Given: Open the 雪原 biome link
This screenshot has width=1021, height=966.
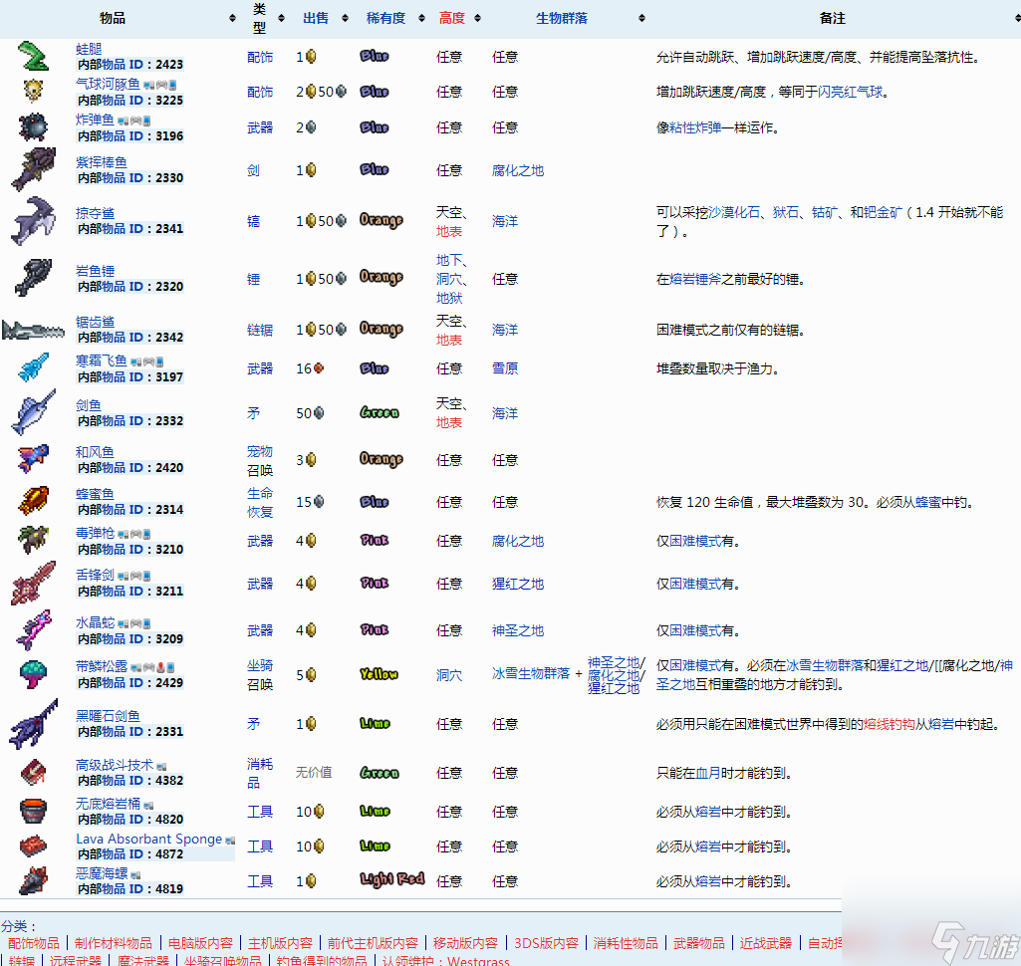Looking at the screenshot, I should (505, 368).
